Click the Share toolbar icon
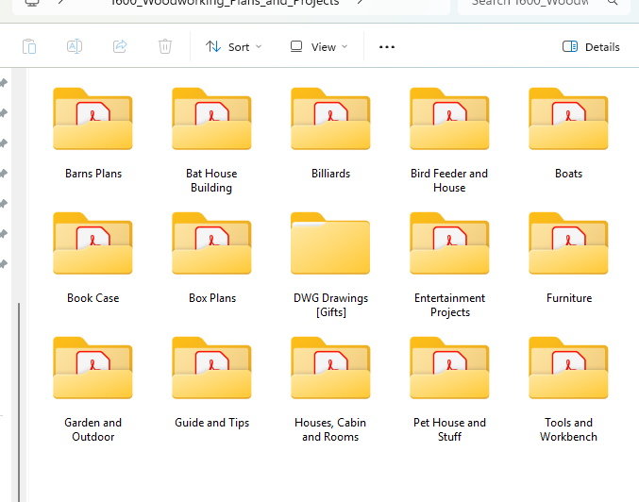639x502 pixels. 120,46
